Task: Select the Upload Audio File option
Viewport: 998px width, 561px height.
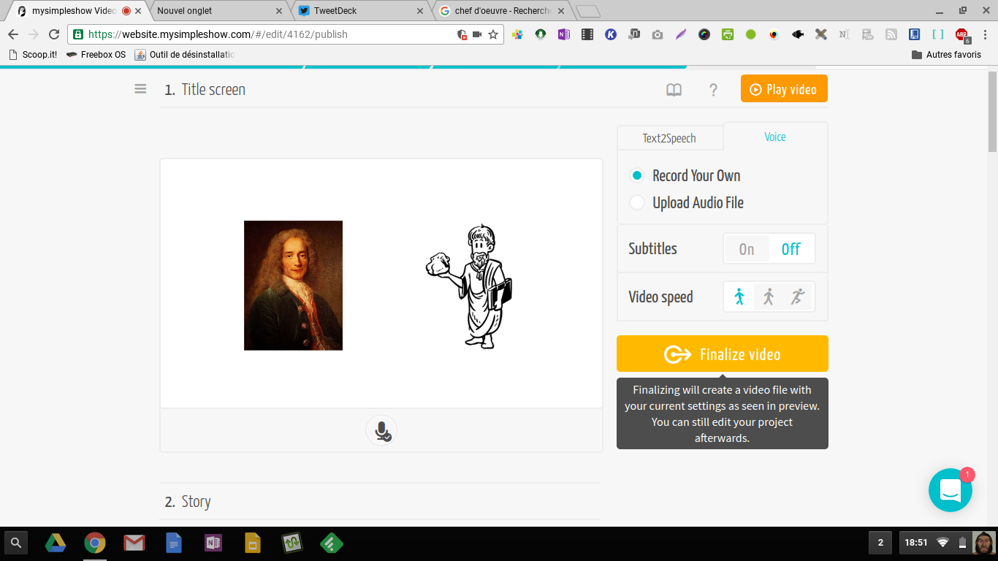Action: click(638, 203)
